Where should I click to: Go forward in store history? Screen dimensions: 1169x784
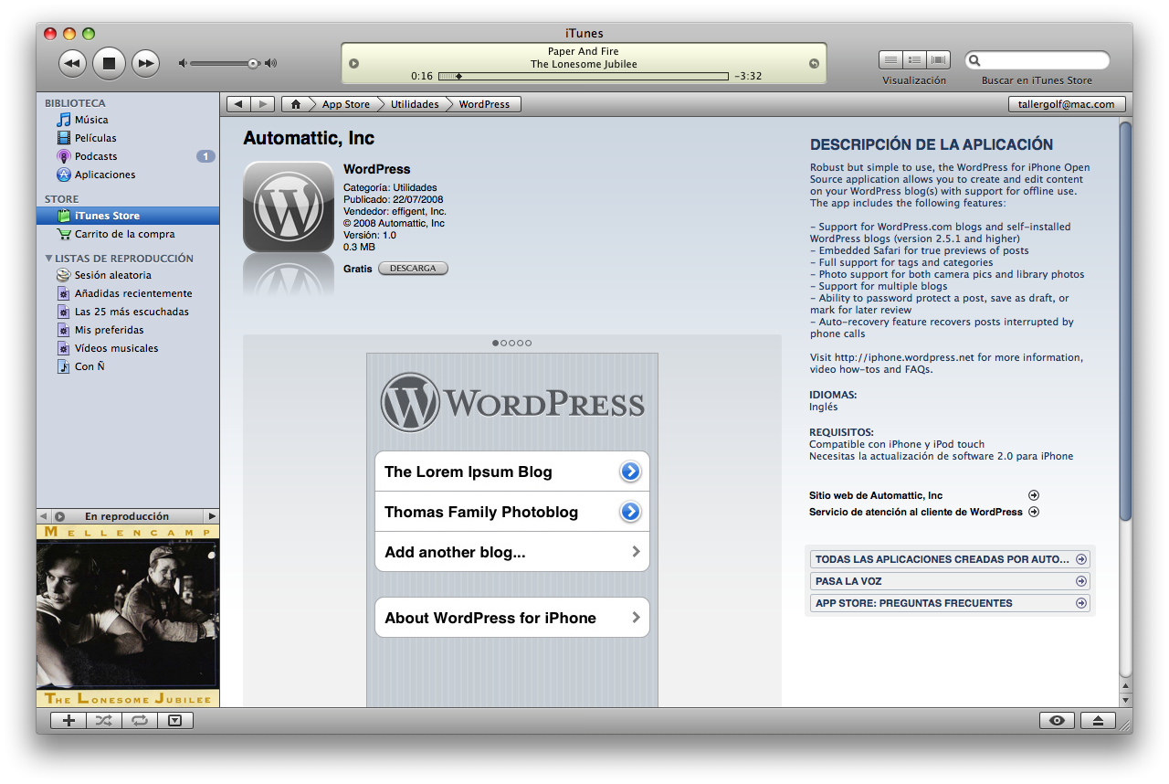pyautogui.click(x=262, y=104)
